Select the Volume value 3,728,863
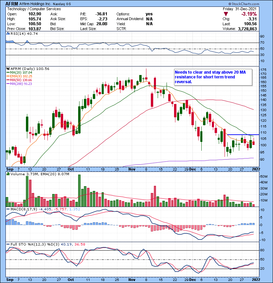273x283 pixels. [247, 29]
